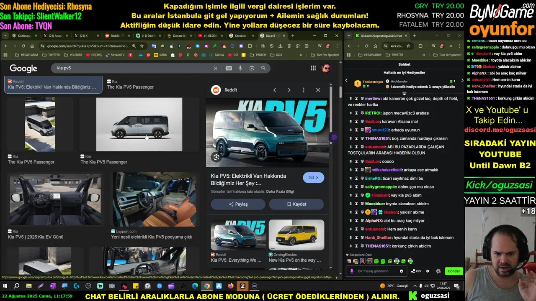Open the Lojiport.com PV5 interior thumbnail
536x301 pixels.
pos(155,199)
